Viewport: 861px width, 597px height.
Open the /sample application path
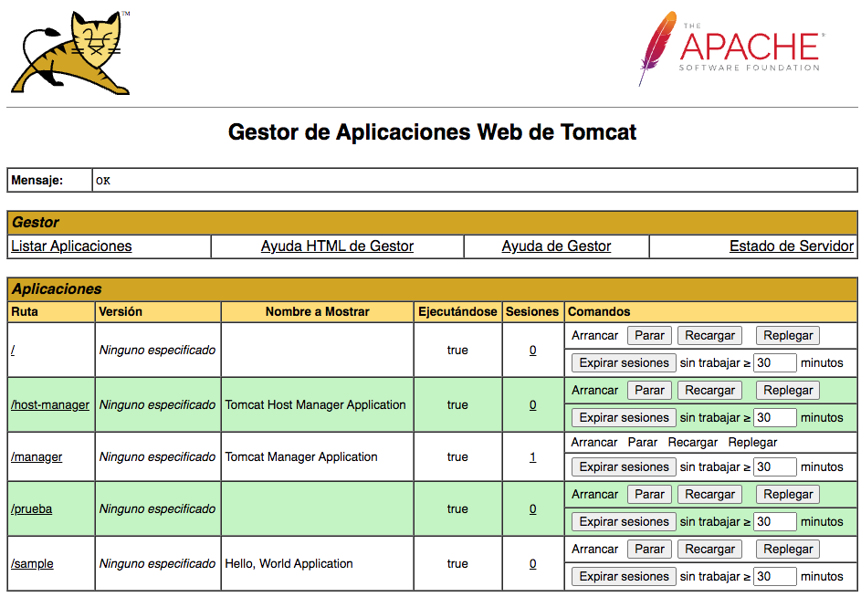click(32, 563)
